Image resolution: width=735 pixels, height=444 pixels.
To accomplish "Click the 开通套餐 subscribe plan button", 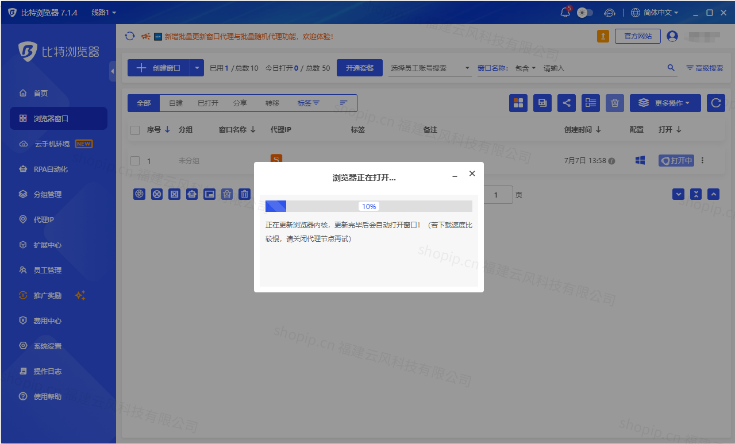I will tap(360, 68).
